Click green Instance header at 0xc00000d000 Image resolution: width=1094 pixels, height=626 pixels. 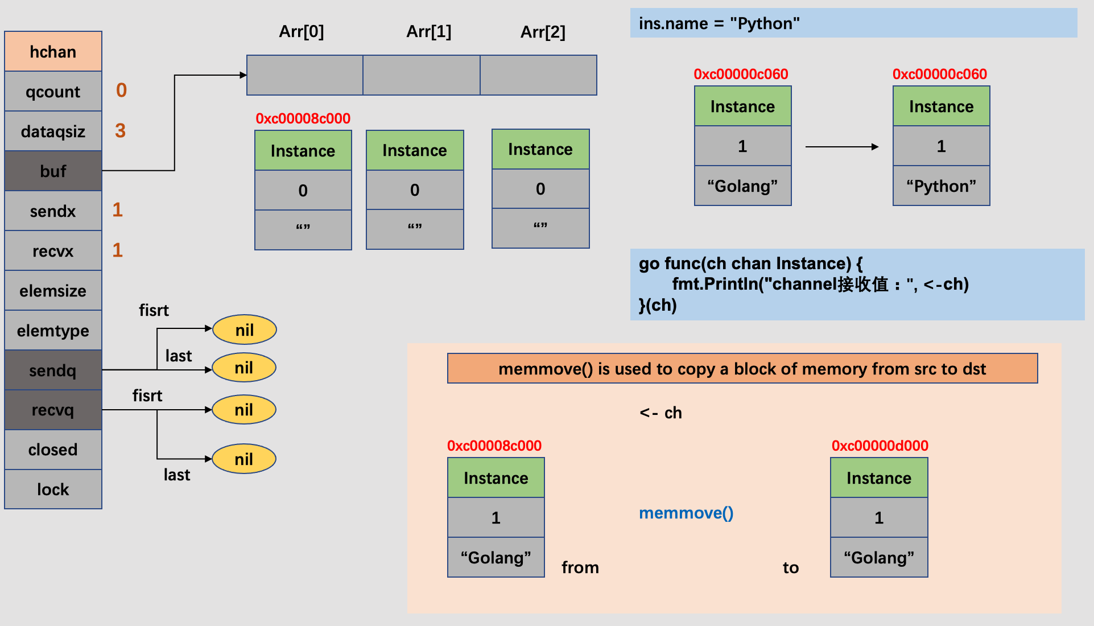pyautogui.click(x=879, y=478)
